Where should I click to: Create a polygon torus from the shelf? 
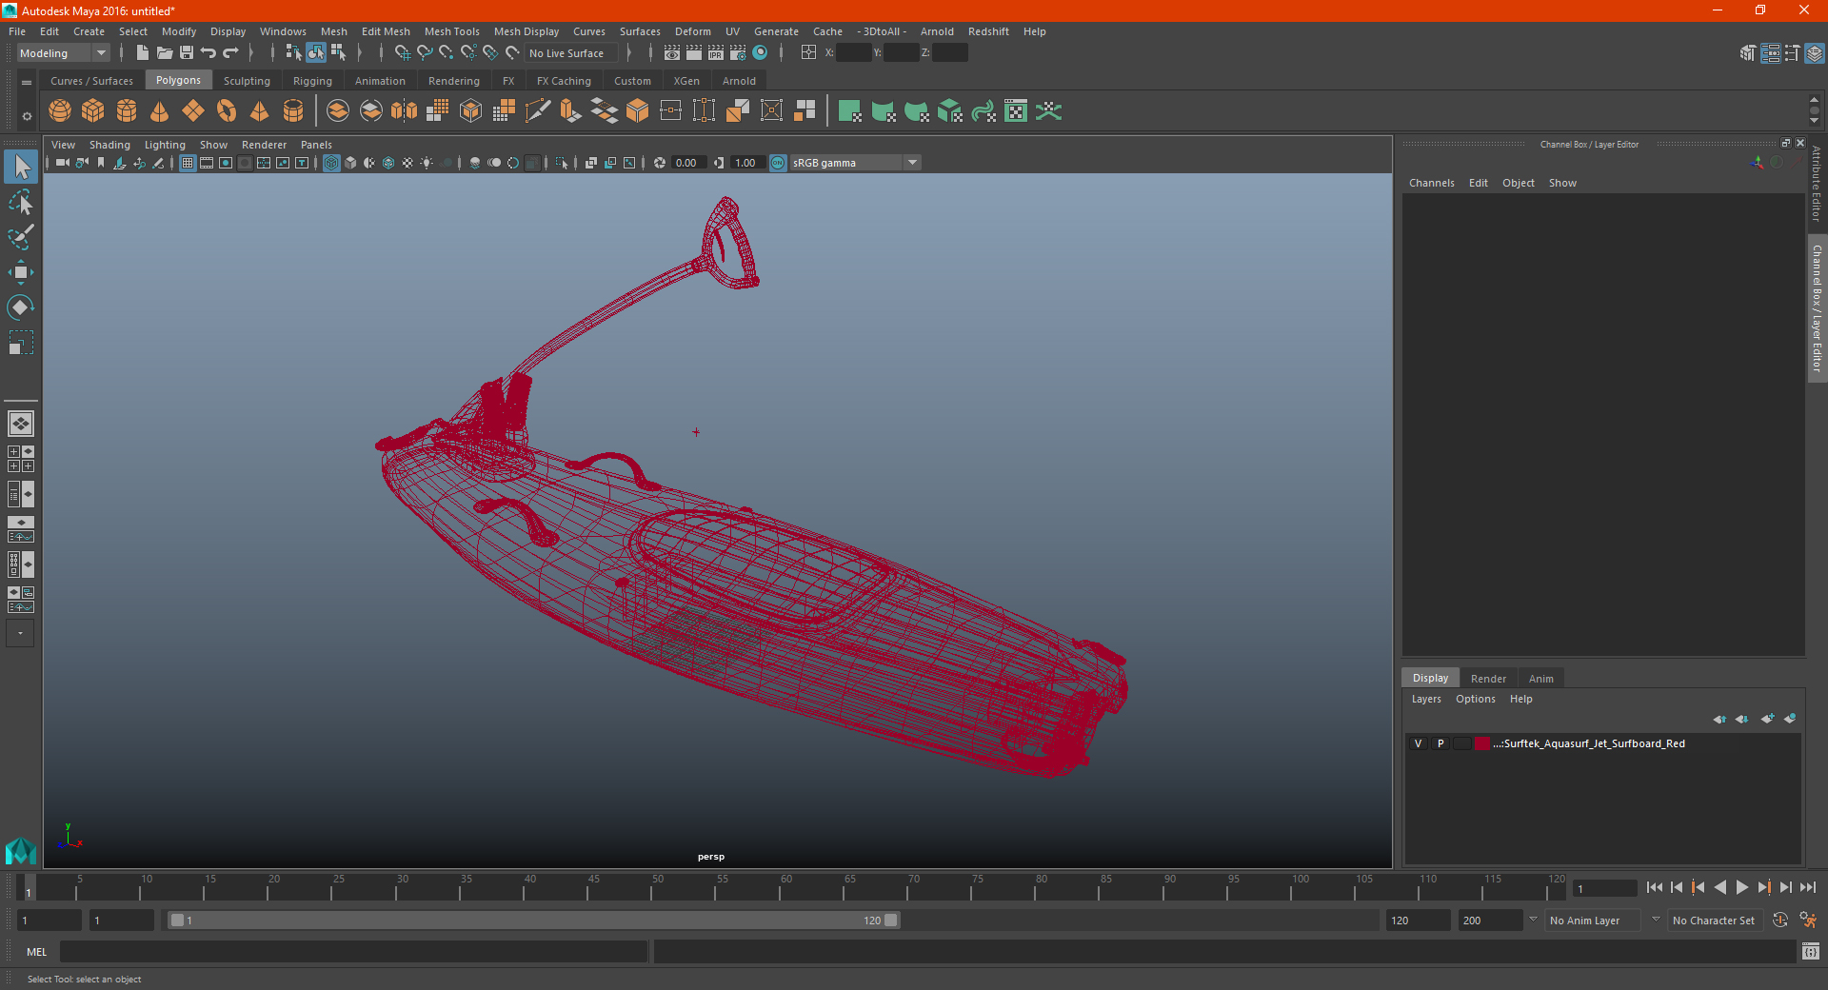227,111
